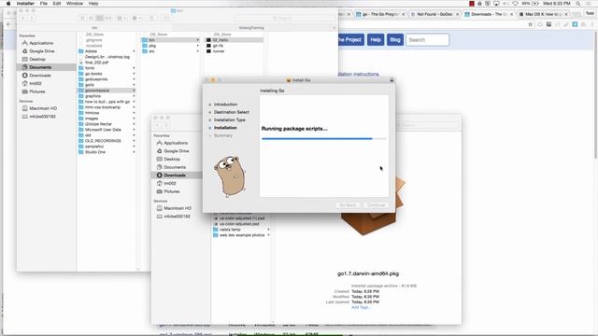Select Downloads in the front Finder sidebar

pos(175,175)
